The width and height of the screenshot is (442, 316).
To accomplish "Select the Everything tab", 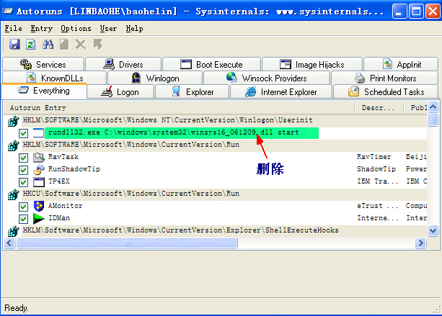I will 44,91.
